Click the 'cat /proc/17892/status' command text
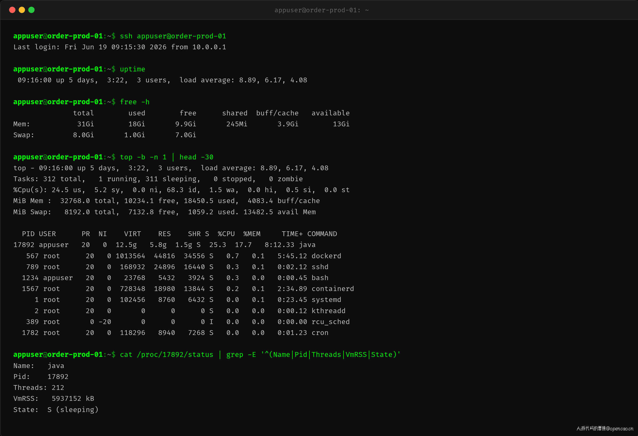The height and width of the screenshot is (436, 638). click(x=167, y=354)
